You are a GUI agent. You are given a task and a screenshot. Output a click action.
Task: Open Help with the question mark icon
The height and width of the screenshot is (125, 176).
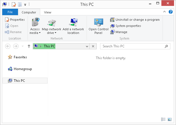click(171, 12)
